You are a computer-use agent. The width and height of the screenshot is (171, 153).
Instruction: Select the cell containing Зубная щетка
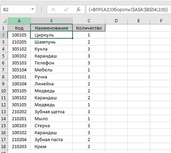click(x=52, y=112)
